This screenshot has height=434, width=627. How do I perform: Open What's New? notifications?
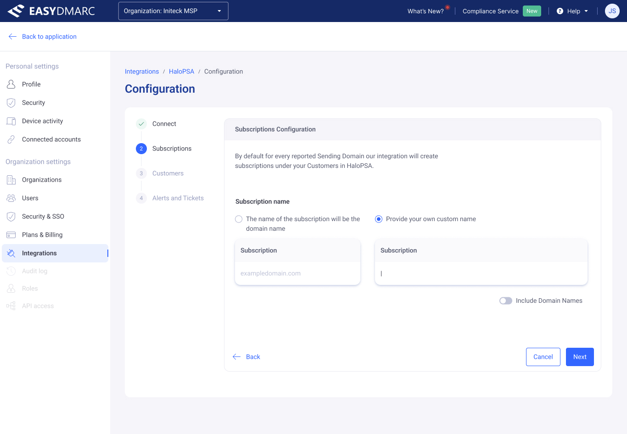click(425, 11)
